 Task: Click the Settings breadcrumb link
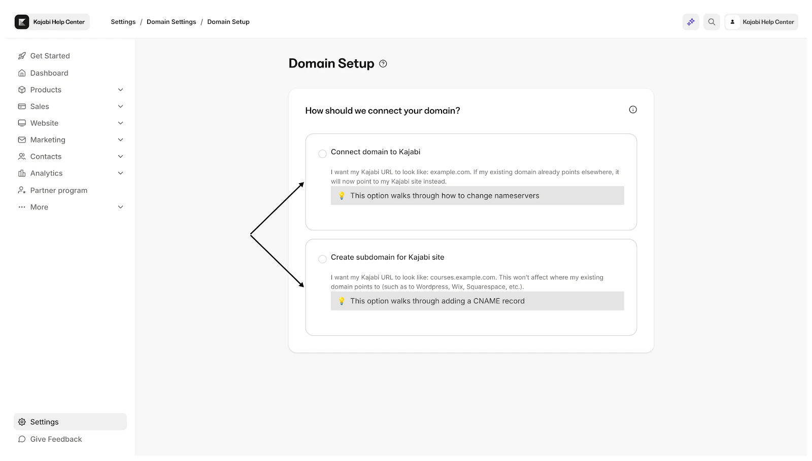[123, 22]
